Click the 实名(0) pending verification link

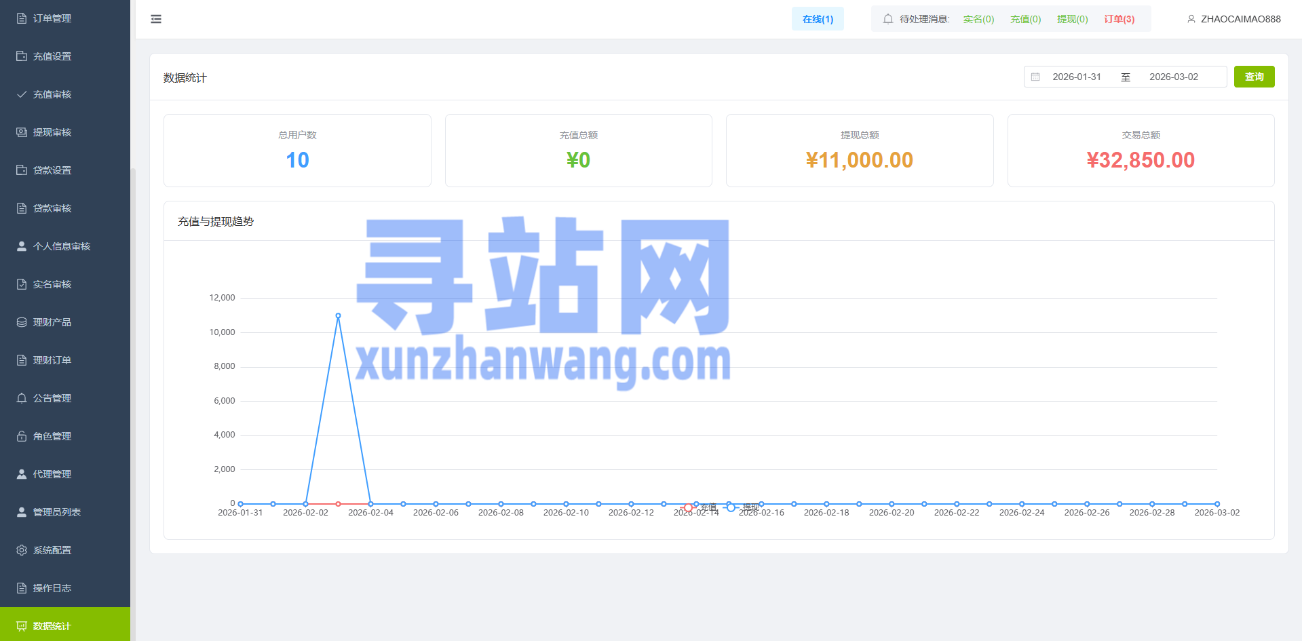(x=978, y=19)
